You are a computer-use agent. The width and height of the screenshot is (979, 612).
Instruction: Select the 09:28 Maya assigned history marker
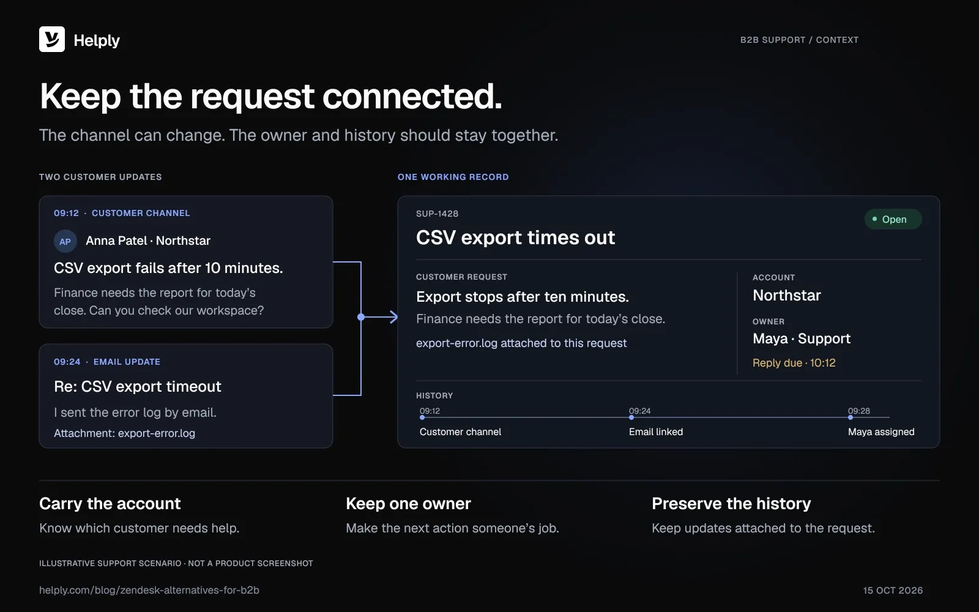coord(851,417)
